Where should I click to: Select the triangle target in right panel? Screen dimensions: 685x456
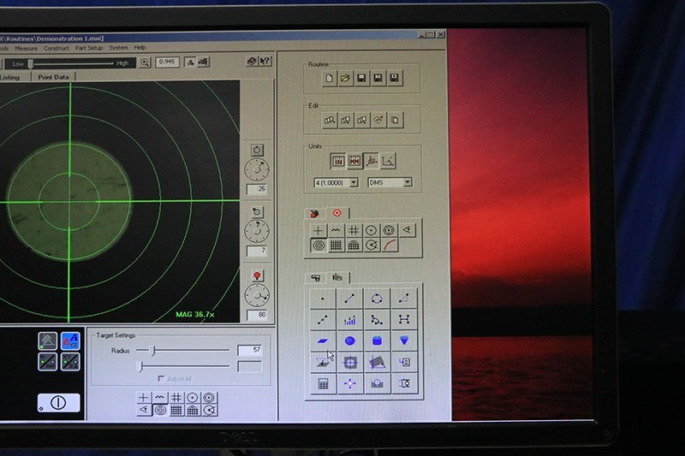(x=407, y=230)
